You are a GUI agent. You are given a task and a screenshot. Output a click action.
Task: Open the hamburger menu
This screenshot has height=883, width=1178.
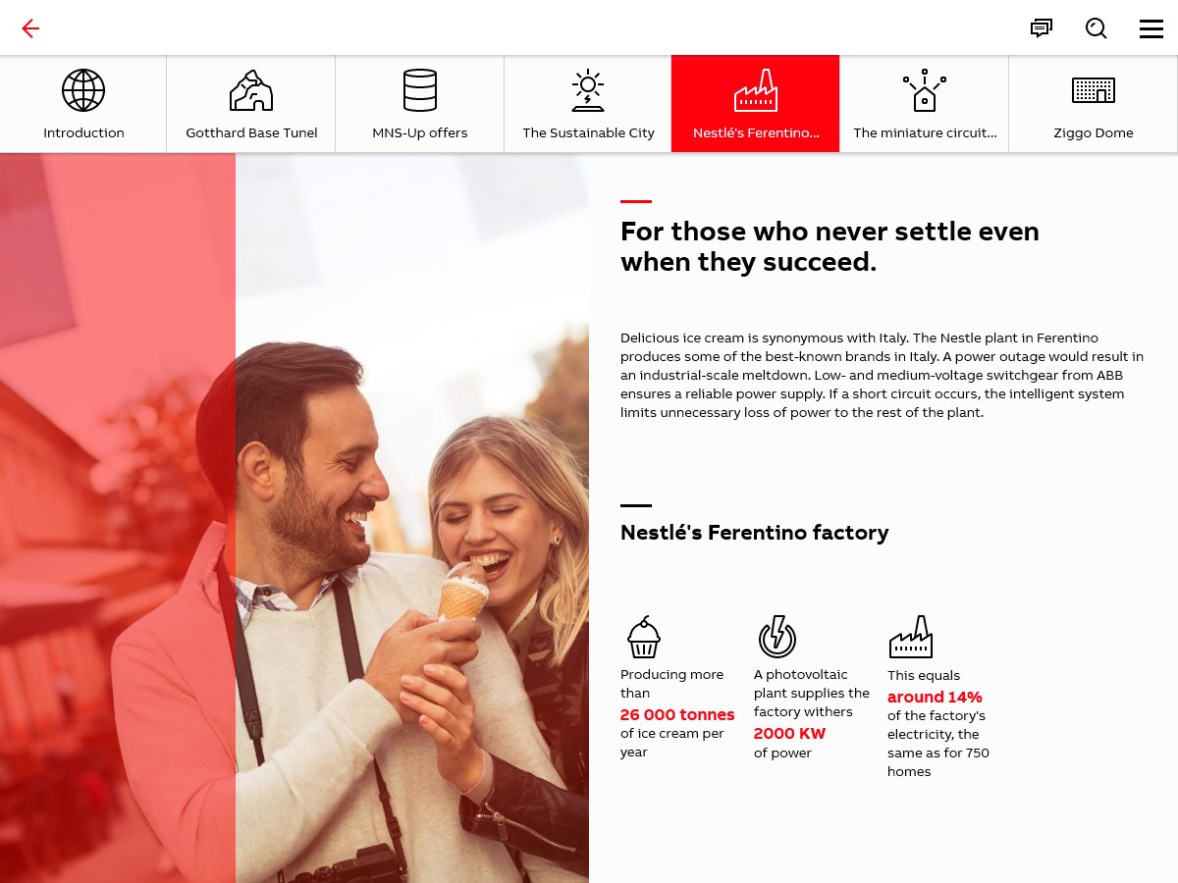point(1151,28)
